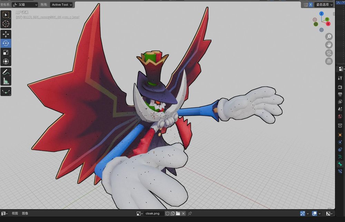Open the Collection properties tab (box icon)
345x222 pixels.
[x=340, y=125]
